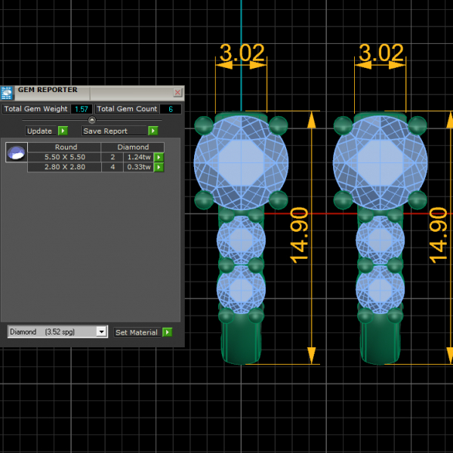Select the 2.80 X 2.80 gem row
453x453 pixels.
(x=65, y=167)
